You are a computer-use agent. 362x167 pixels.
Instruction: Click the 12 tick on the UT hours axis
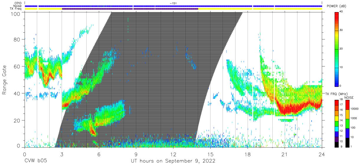[x=173, y=154]
